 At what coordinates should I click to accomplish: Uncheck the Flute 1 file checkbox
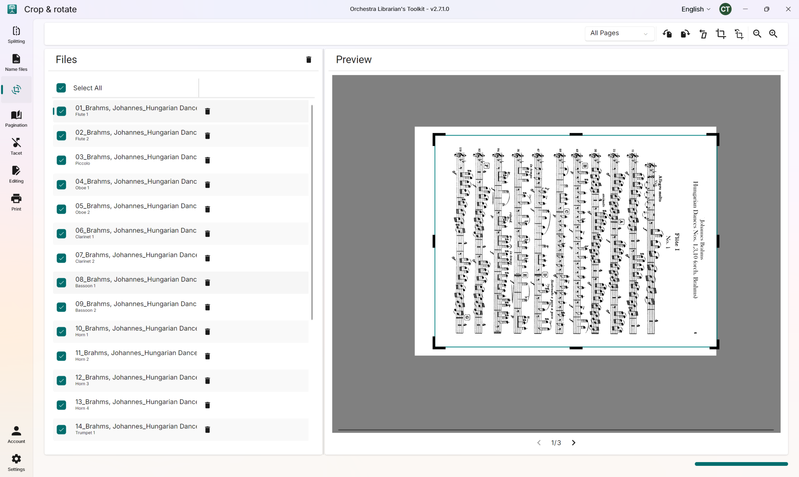(x=61, y=111)
